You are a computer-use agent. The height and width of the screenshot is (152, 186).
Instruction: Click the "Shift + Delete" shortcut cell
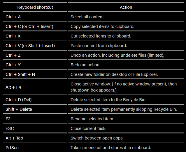tap(19, 109)
